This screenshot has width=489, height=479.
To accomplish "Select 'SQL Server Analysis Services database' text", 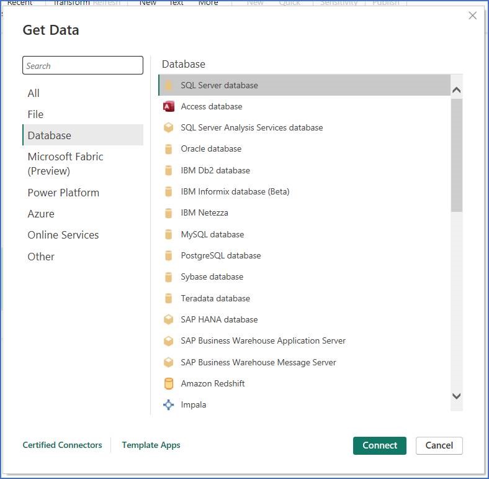I will pos(252,128).
